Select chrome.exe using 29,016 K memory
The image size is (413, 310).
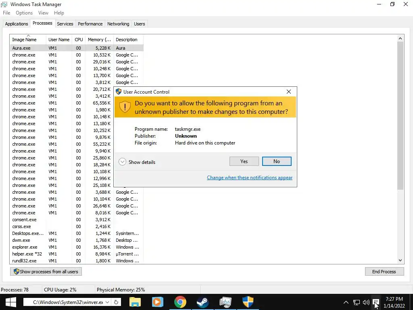pos(77,62)
